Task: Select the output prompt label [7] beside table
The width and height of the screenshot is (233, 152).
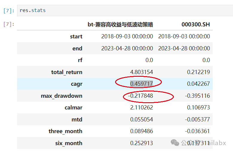Action: point(9,24)
